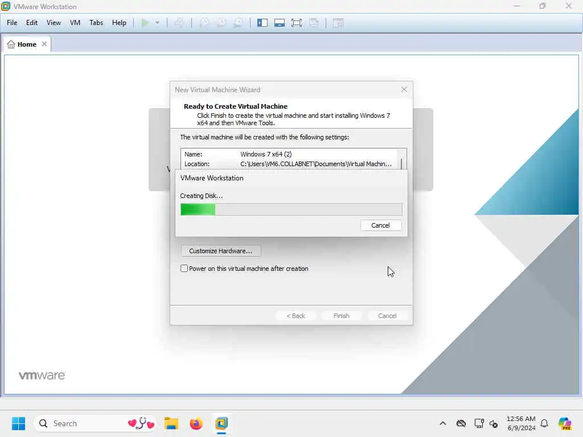Open File Explorer from taskbar
Screen dimensions: 583x437
171,423
